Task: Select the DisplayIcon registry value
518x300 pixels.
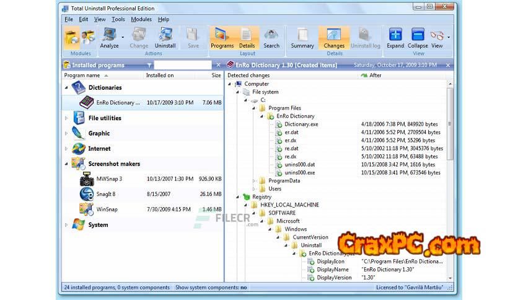Action: click(330, 262)
